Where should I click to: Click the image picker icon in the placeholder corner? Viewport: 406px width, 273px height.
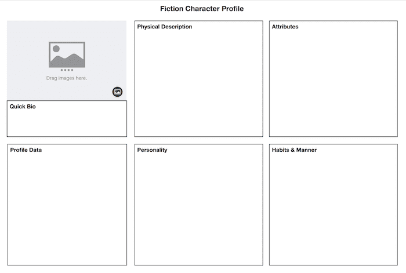(x=117, y=92)
